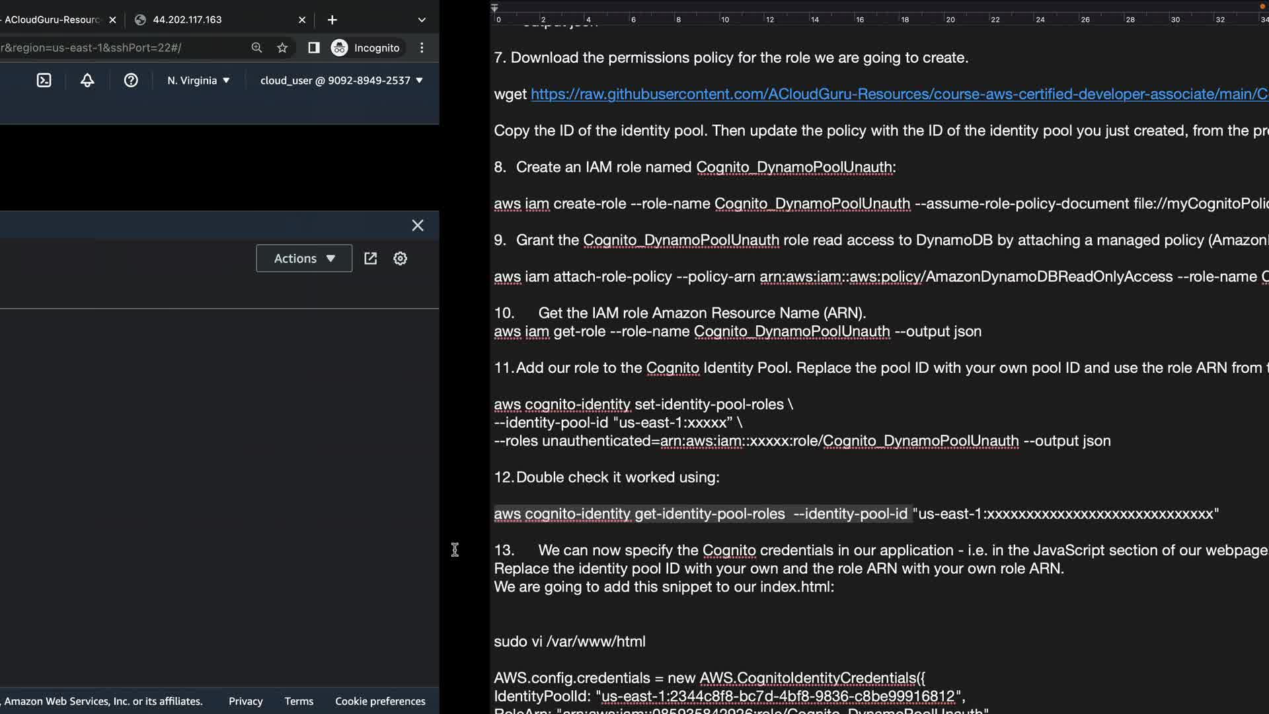Open the AWS CloudShell icon
Viewport: 1269px width, 714px height.
click(x=44, y=81)
